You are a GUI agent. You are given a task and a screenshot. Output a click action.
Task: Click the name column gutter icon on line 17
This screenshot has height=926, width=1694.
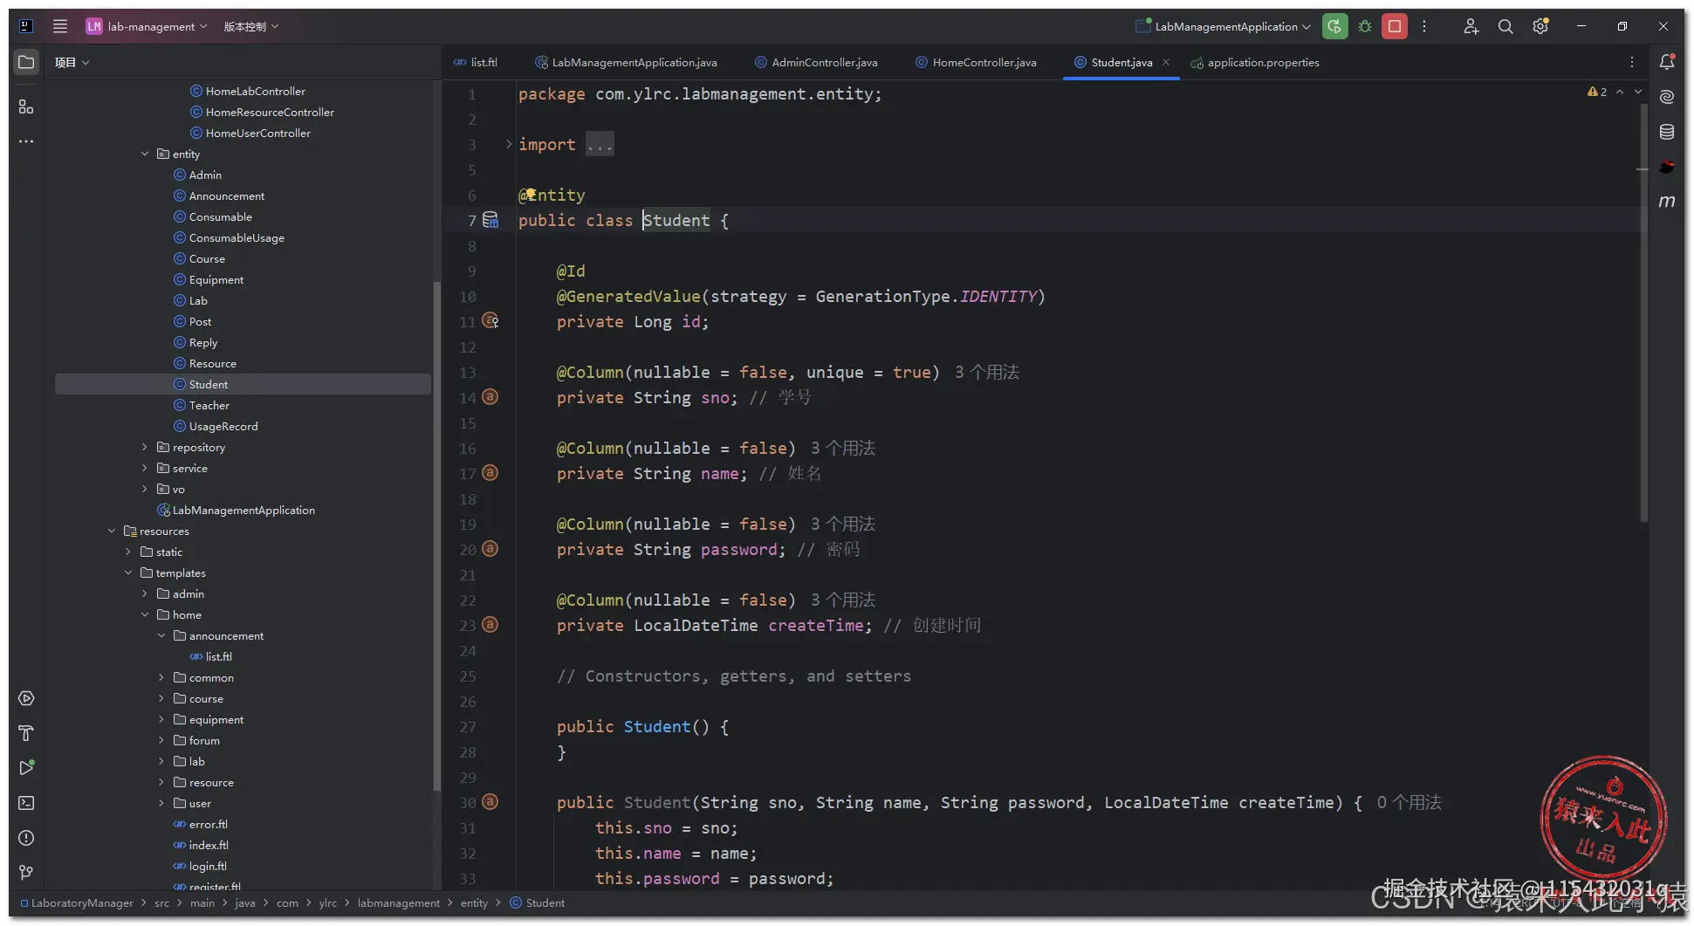click(490, 473)
